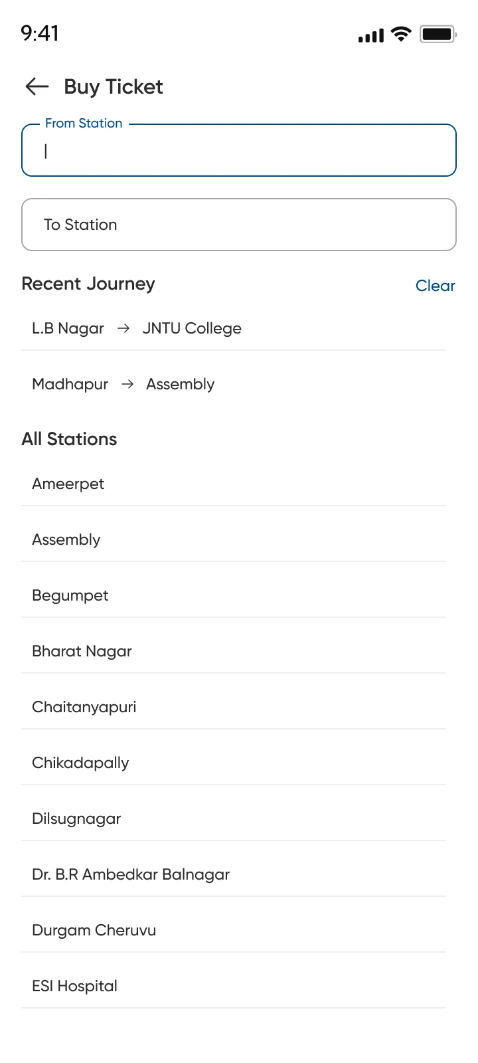The image size is (478, 1063).
Task: Choose ESI Hospital station
Action: coord(234,986)
